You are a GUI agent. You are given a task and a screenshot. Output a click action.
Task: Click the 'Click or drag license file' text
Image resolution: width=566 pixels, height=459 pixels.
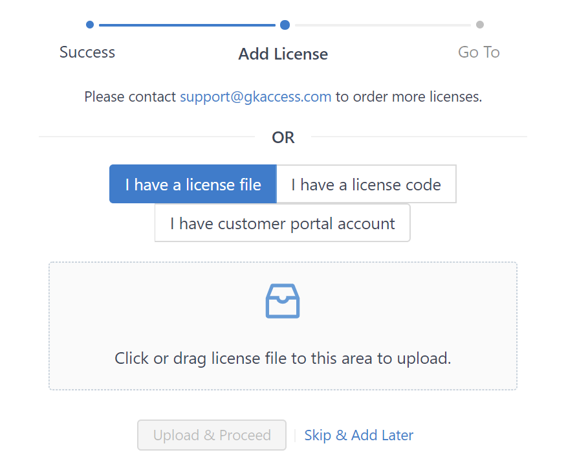click(x=283, y=358)
